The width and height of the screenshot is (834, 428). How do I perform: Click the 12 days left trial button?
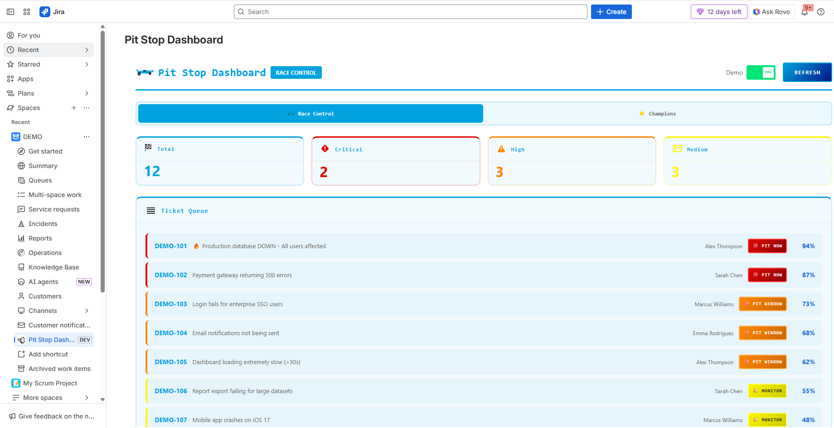(719, 12)
